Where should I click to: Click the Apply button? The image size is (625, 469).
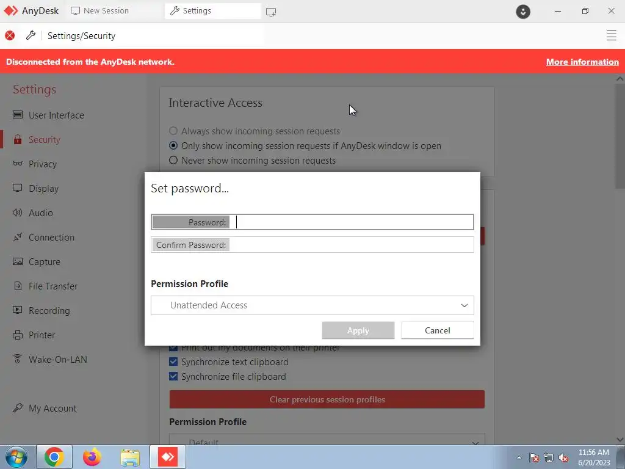[358, 330]
